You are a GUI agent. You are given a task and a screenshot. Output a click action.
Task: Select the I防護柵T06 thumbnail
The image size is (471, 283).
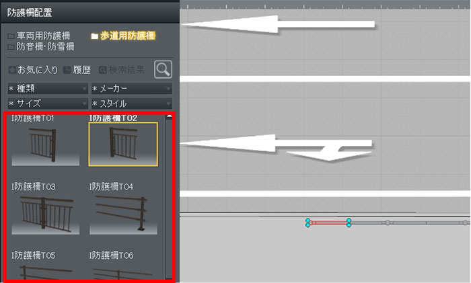123,270
